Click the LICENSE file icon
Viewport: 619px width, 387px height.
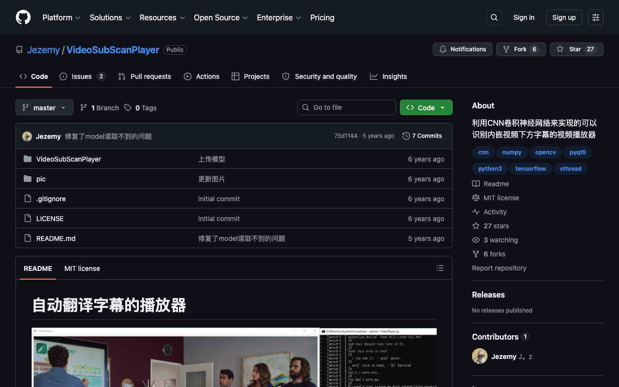[28, 219]
